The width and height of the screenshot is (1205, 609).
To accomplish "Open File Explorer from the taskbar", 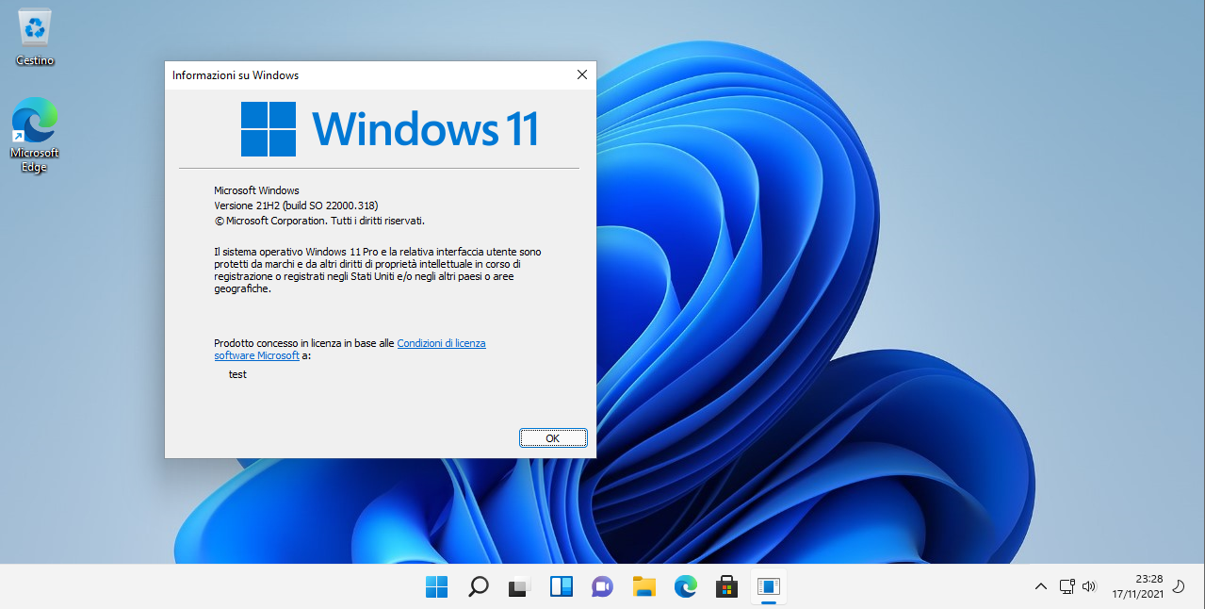I will pos(643,586).
